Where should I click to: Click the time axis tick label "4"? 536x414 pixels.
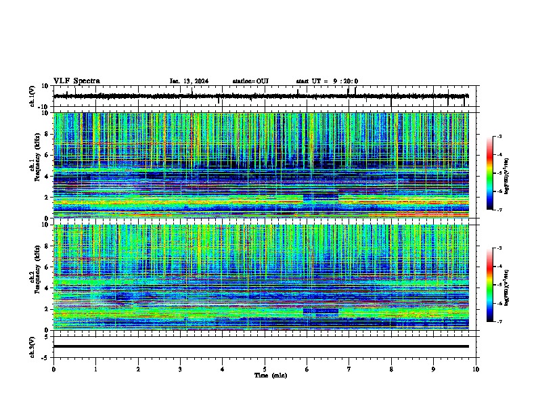pos(223,369)
